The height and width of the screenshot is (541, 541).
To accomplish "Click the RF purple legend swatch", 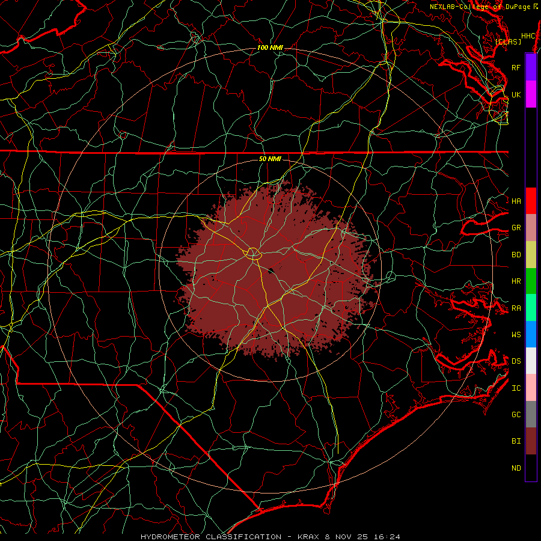I will (531, 67).
